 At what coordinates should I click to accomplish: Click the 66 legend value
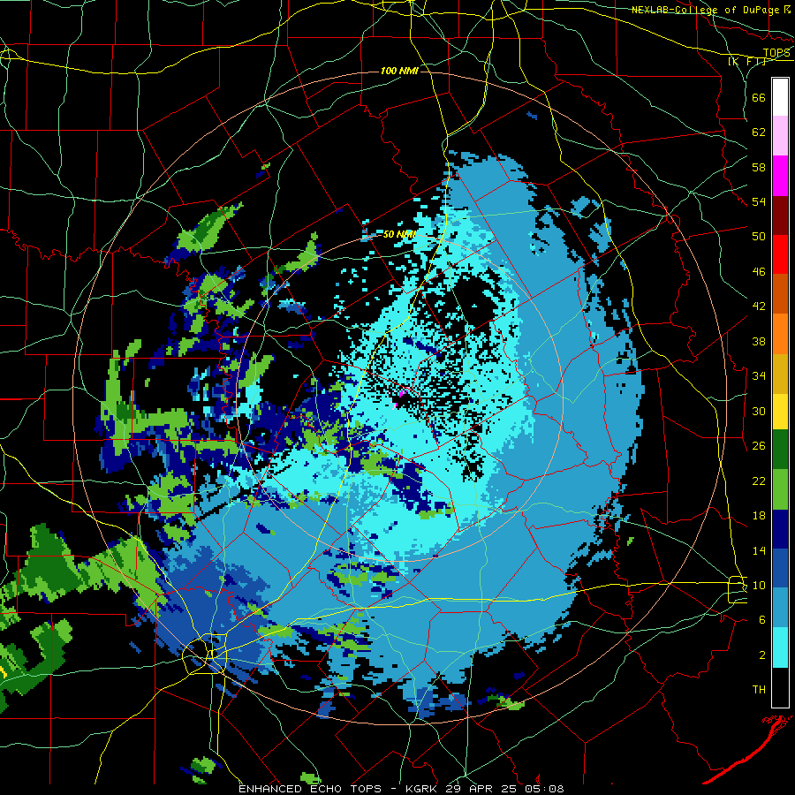point(759,97)
